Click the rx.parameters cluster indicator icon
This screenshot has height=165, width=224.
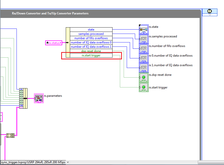point(39,98)
